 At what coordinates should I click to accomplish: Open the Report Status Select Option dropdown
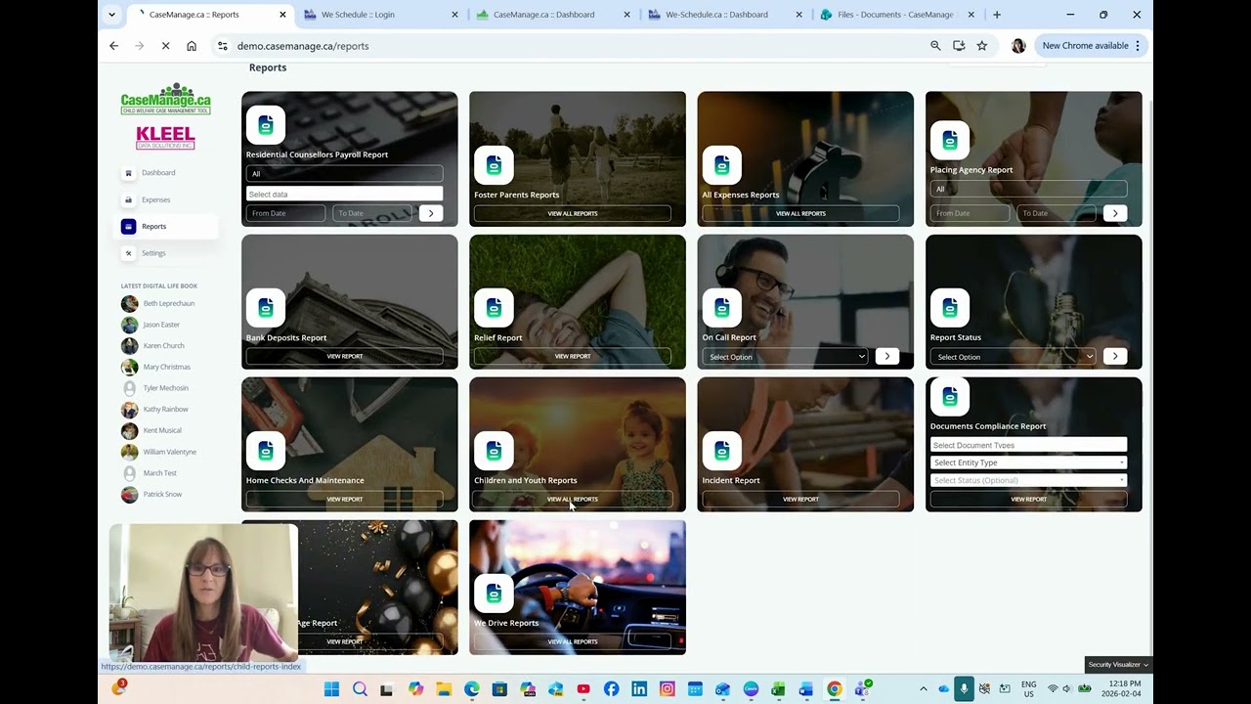point(1014,357)
